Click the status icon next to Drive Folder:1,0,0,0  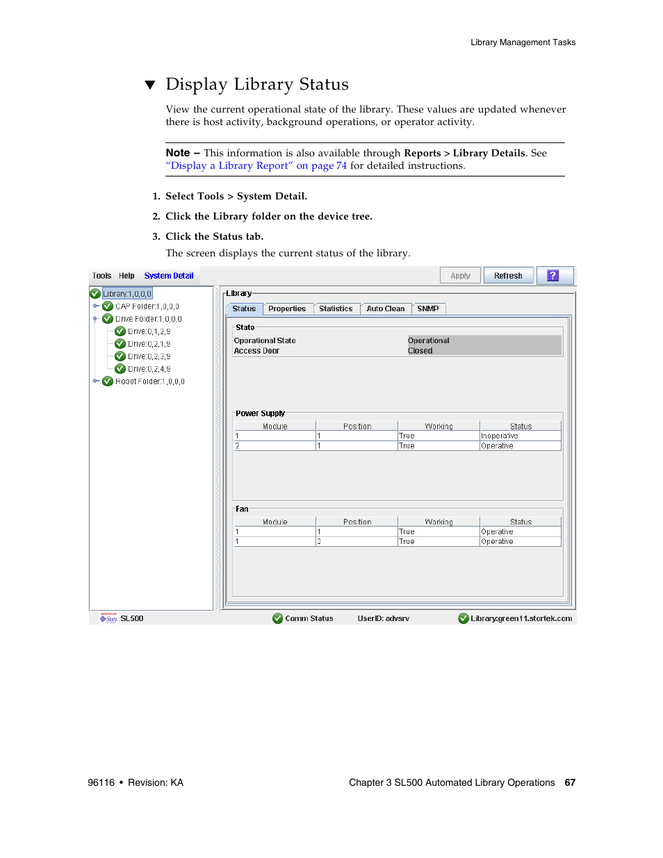108,319
